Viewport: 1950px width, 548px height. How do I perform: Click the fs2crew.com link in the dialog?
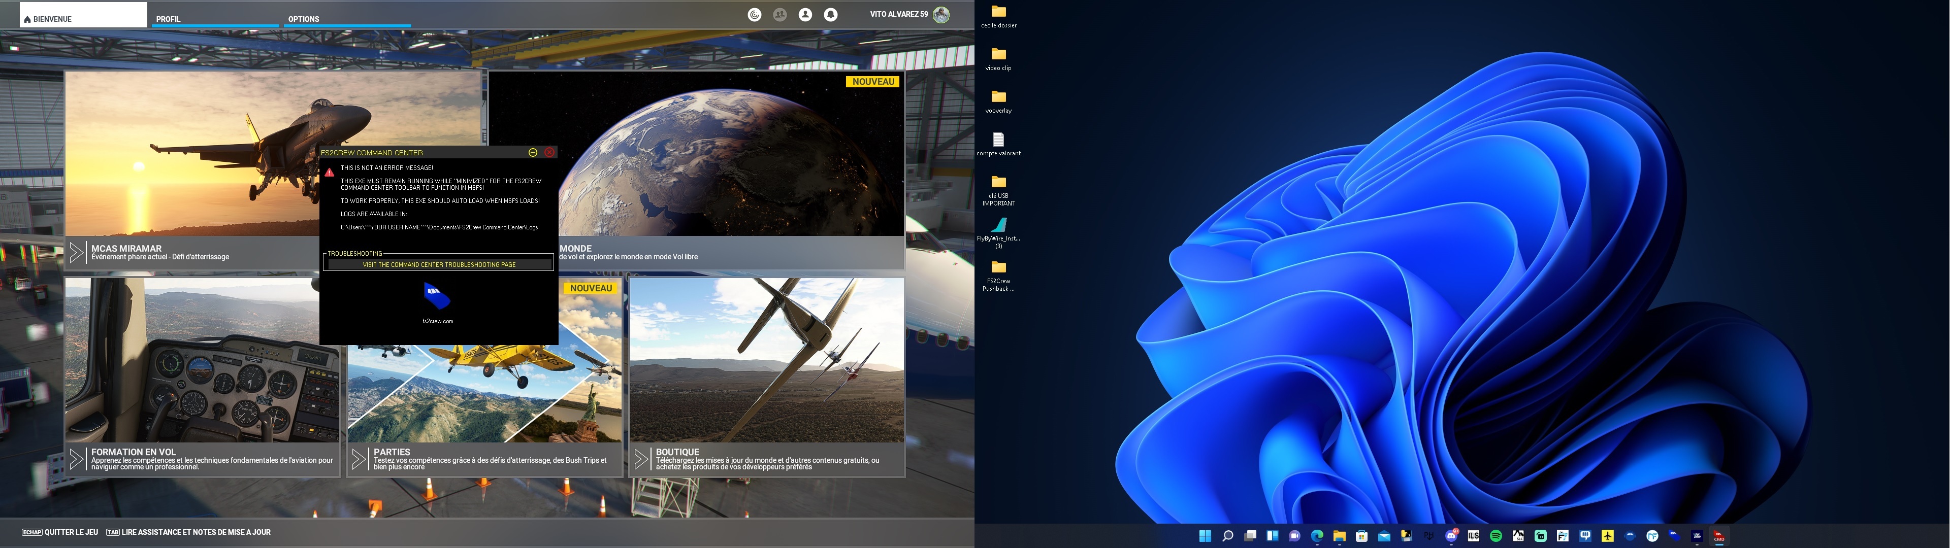438,322
